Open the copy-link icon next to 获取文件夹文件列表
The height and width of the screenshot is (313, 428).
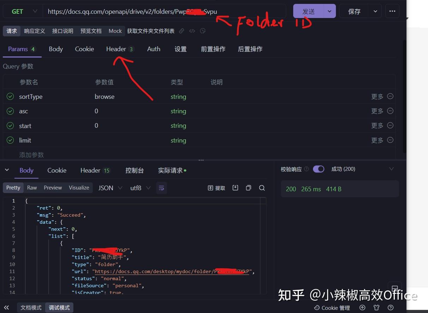click(181, 31)
